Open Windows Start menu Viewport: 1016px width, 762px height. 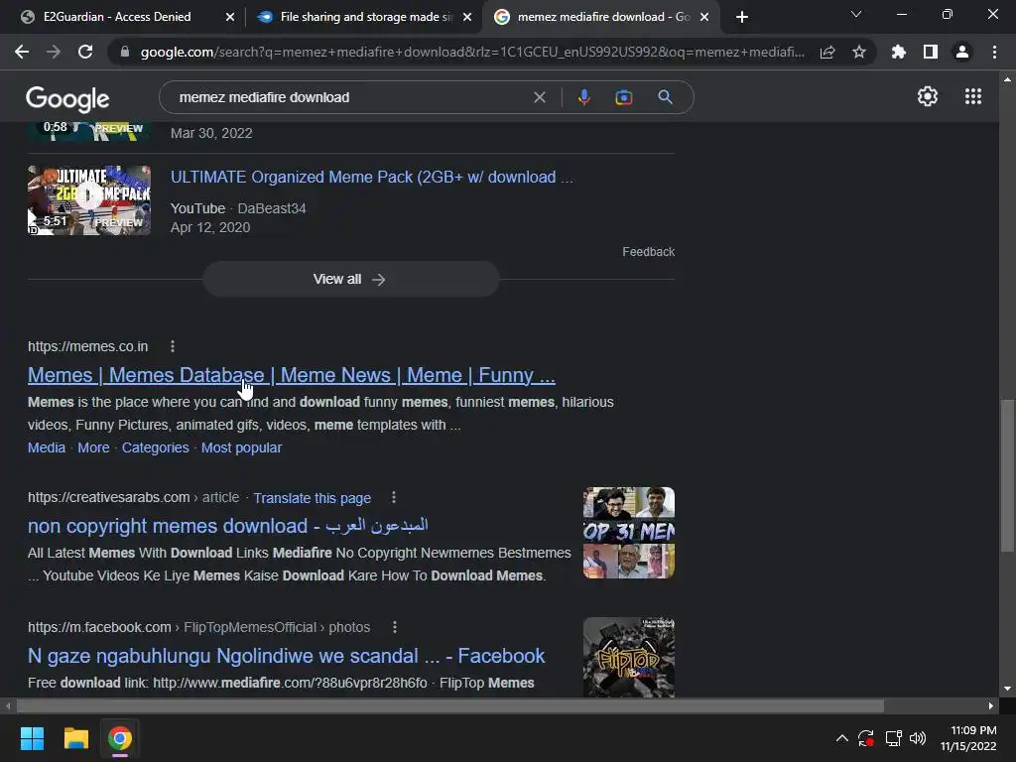[32, 738]
